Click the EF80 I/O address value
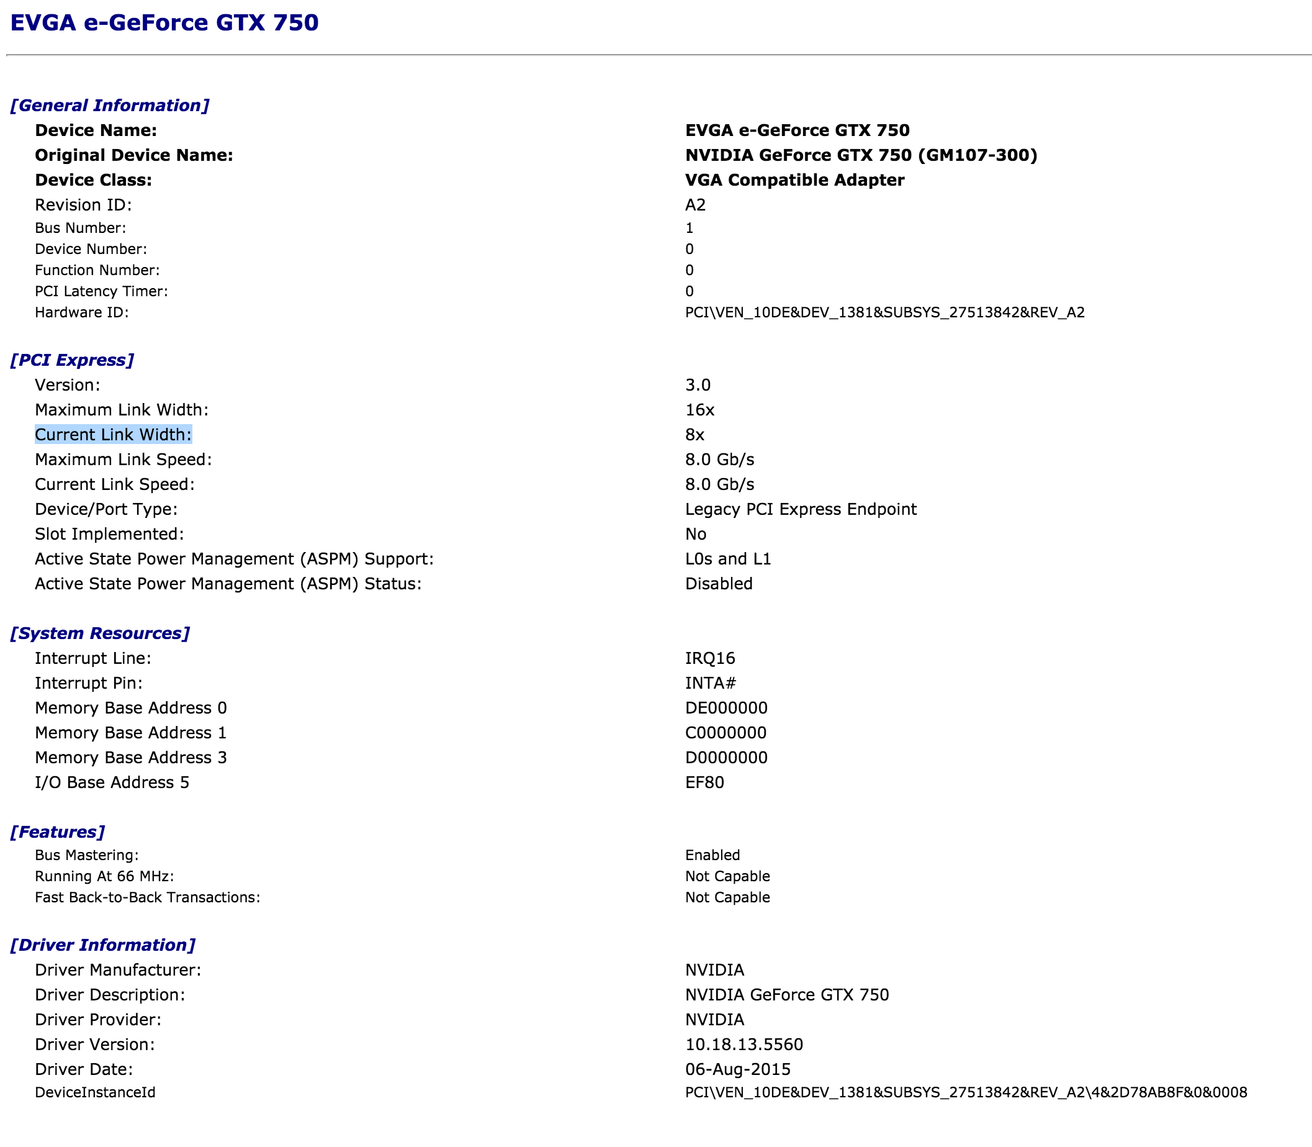The image size is (1312, 1147). click(x=704, y=783)
